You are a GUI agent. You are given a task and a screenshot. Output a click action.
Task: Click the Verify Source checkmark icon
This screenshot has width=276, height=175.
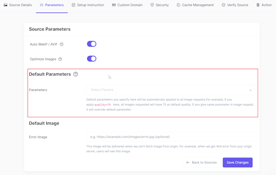click(x=223, y=5)
